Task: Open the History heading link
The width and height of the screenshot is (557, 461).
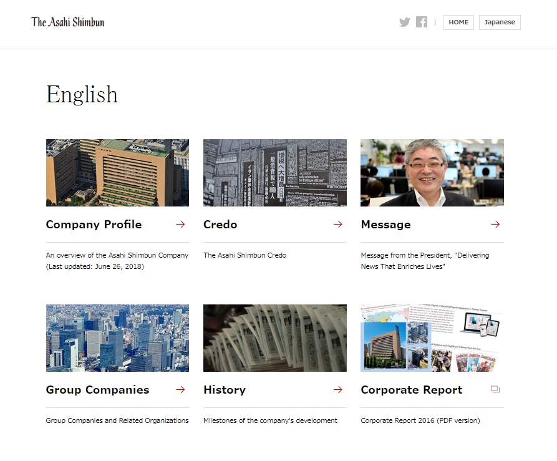Action: [x=225, y=390]
